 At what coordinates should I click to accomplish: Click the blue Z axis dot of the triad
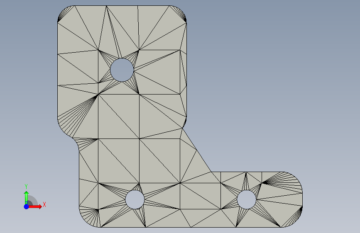pos(27,206)
